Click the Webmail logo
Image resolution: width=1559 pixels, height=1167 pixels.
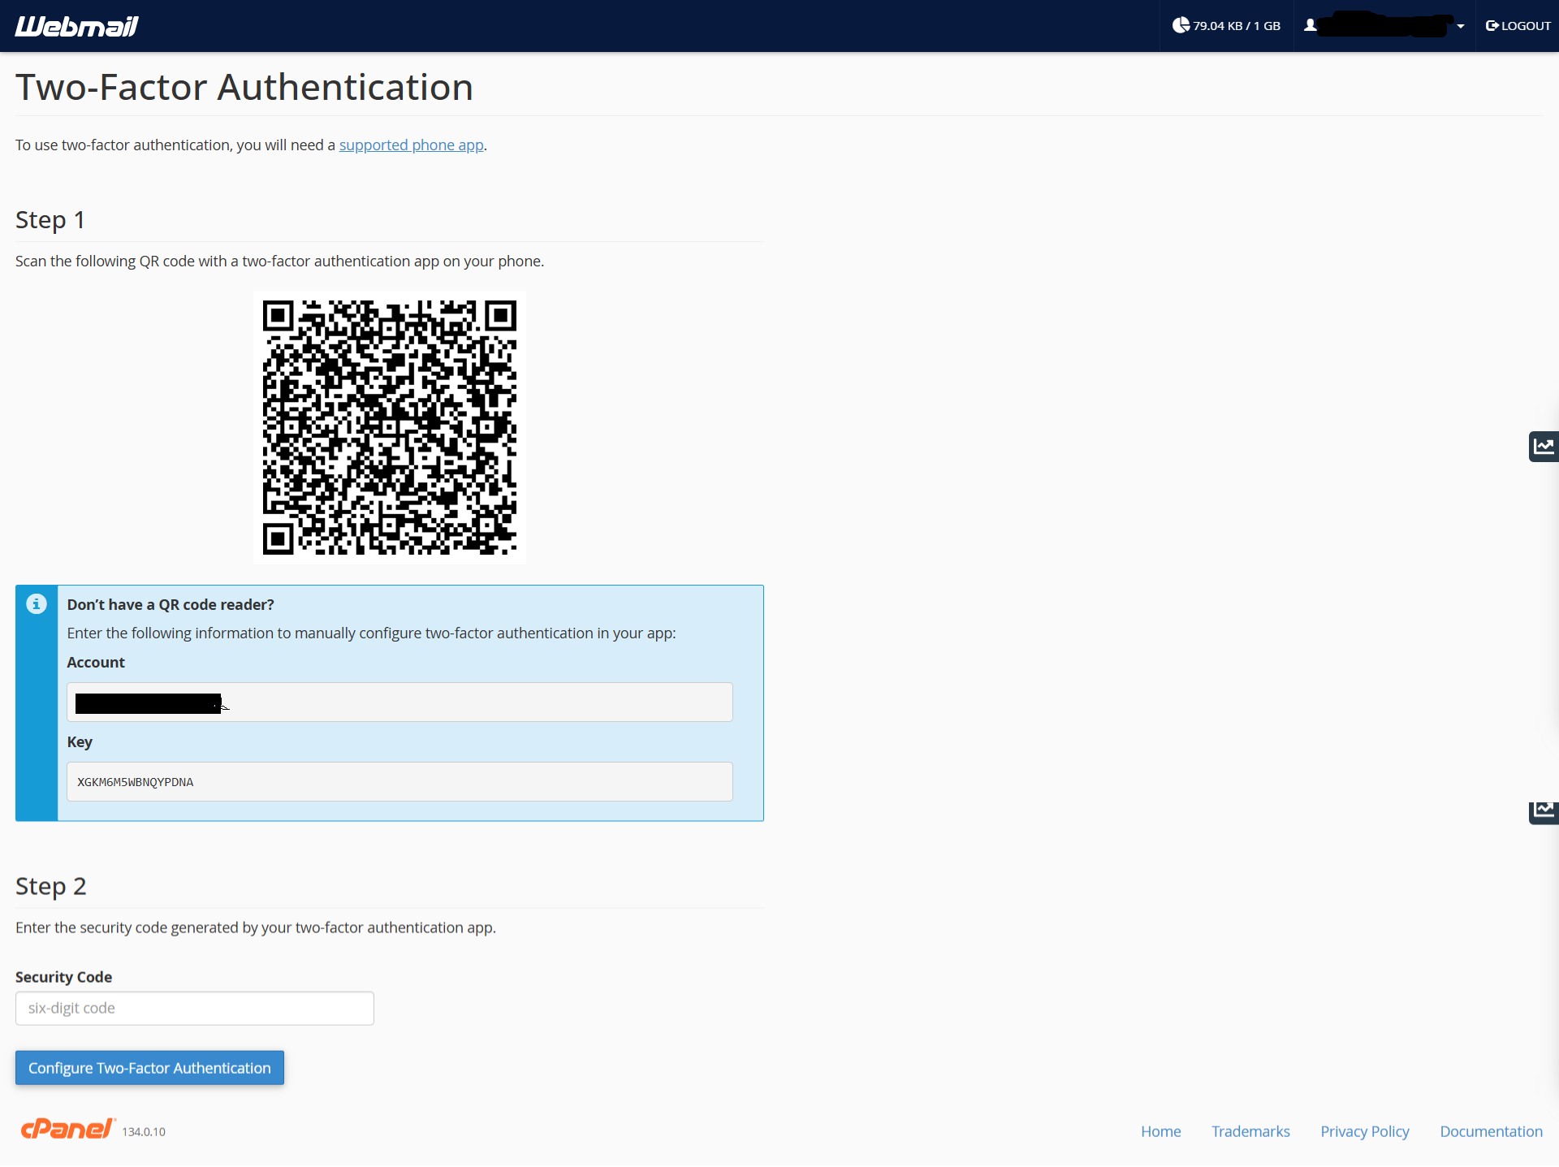[76, 26]
